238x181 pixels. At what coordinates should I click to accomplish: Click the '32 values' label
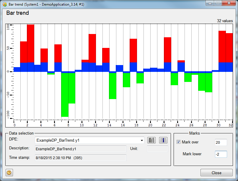pyautogui.click(x=225, y=21)
